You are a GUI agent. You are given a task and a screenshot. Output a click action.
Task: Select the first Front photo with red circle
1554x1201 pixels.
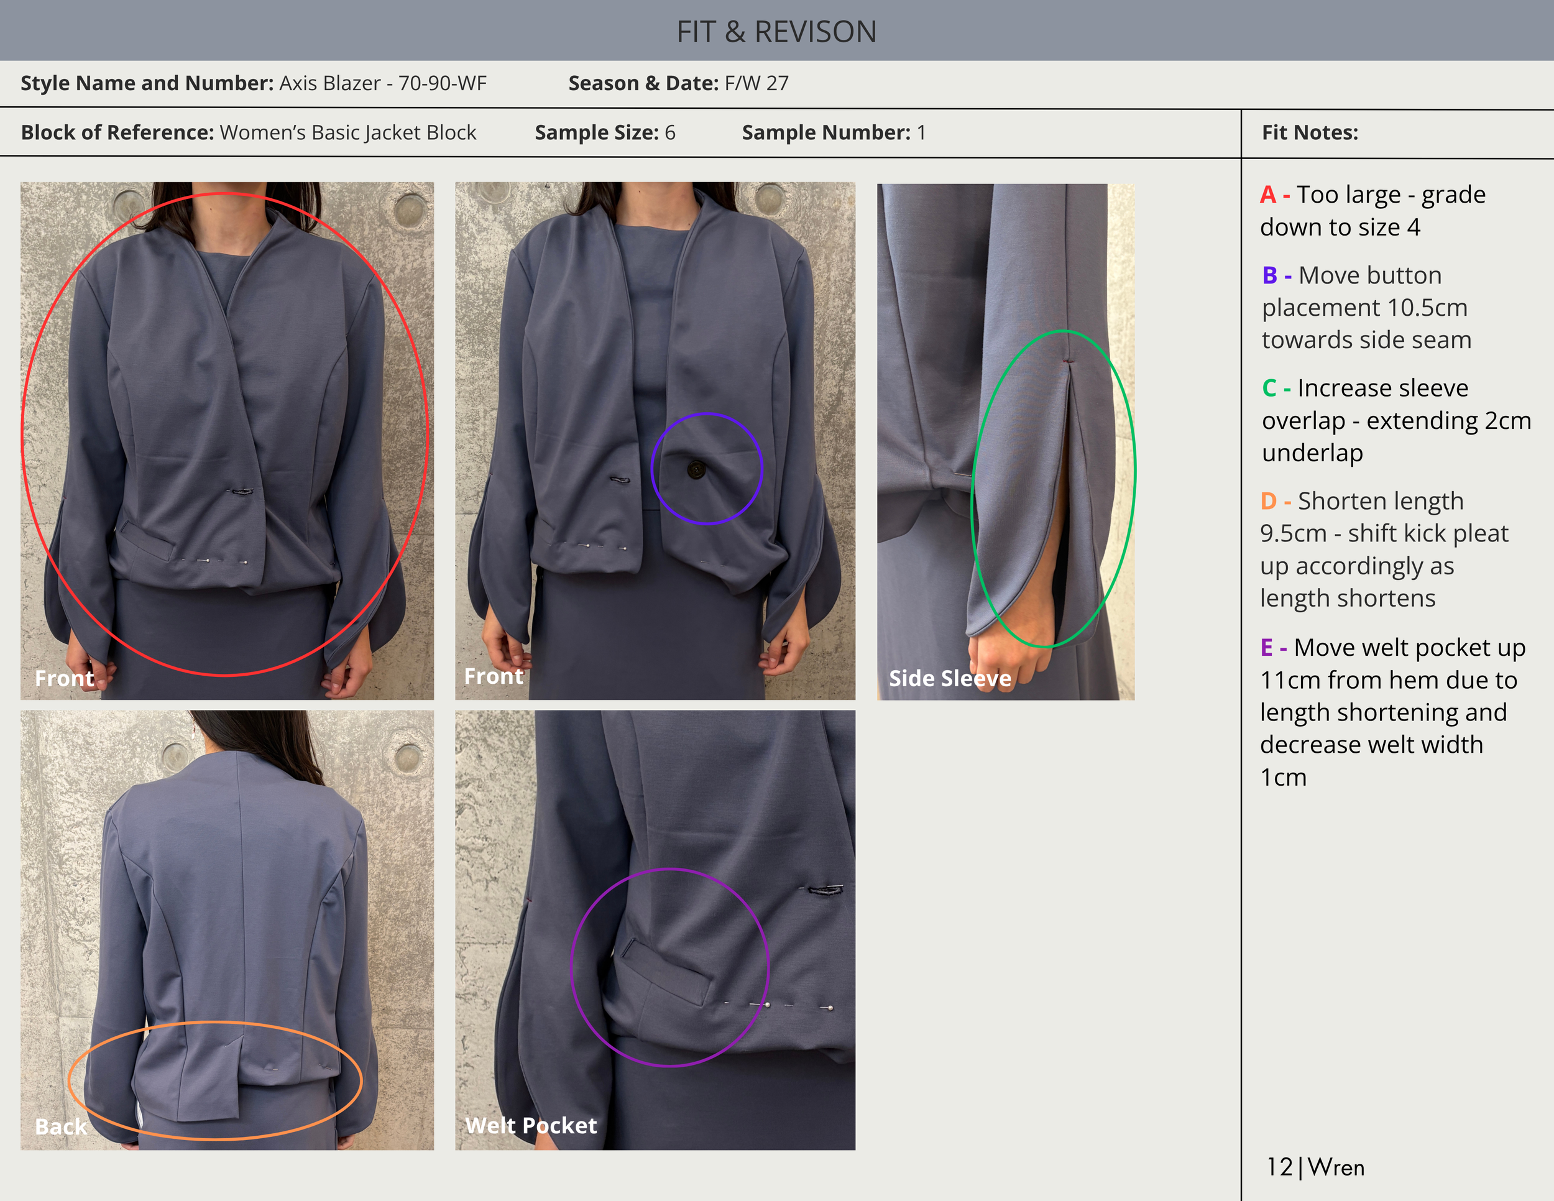click(226, 440)
